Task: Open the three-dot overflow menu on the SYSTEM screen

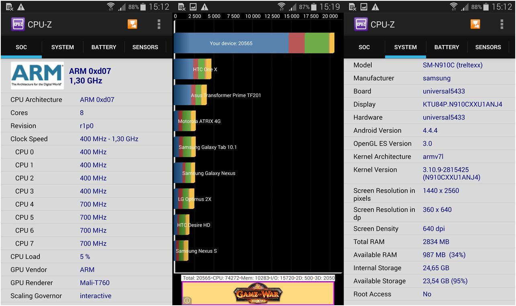Action: coord(502,24)
